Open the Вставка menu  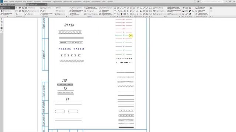30,1
